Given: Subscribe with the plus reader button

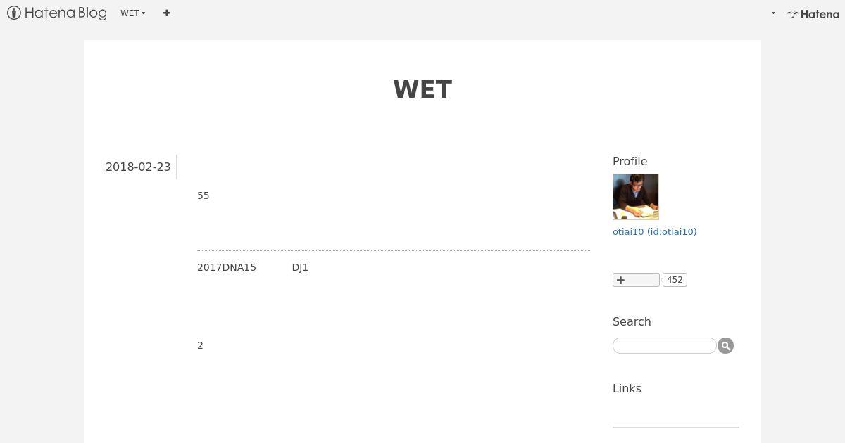Looking at the screenshot, I should click(636, 280).
